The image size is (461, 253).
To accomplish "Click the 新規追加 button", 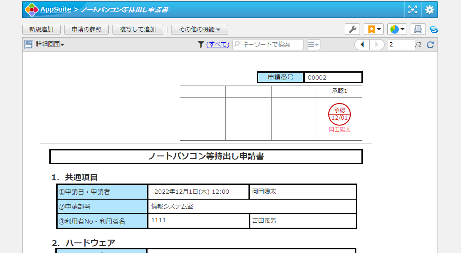I will coord(41,29).
